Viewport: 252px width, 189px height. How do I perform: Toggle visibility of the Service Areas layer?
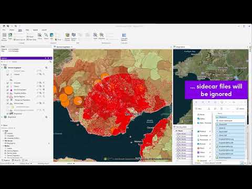tap(7, 103)
